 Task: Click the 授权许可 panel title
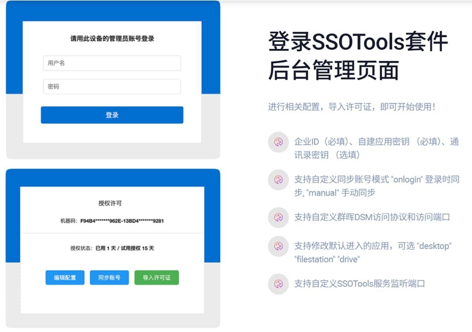(110, 203)
